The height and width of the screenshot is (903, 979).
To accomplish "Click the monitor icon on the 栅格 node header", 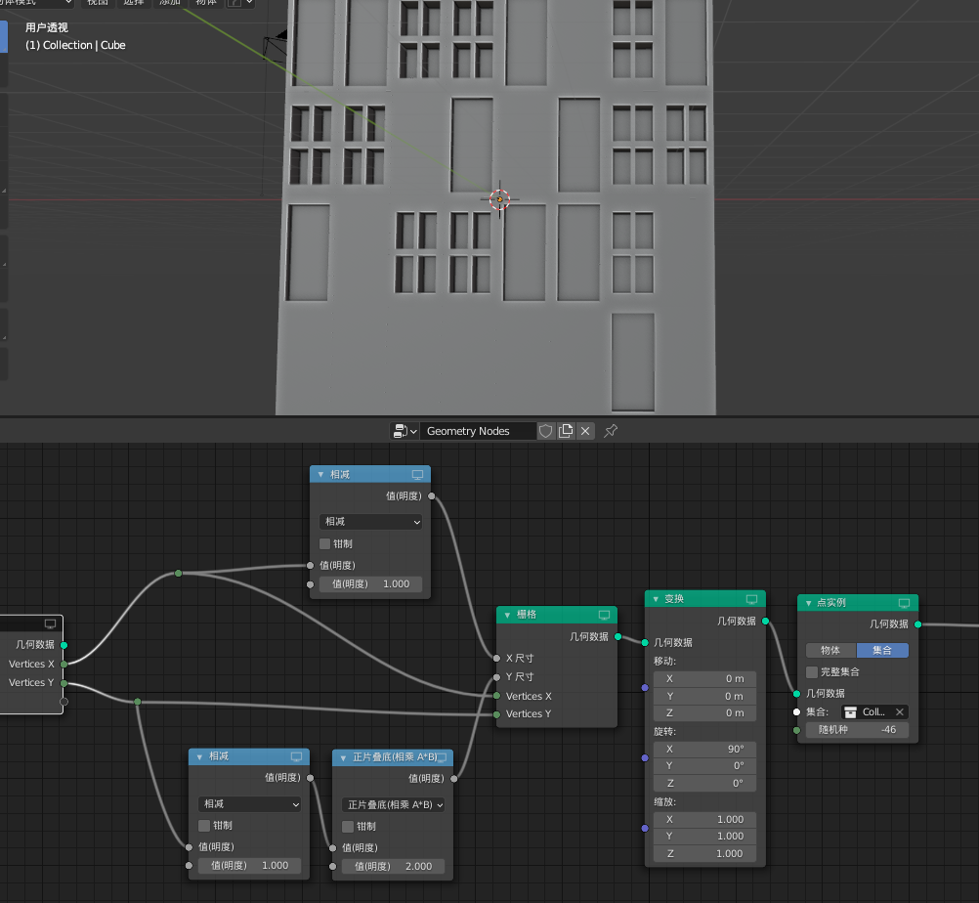I will (x=604, y=616).
